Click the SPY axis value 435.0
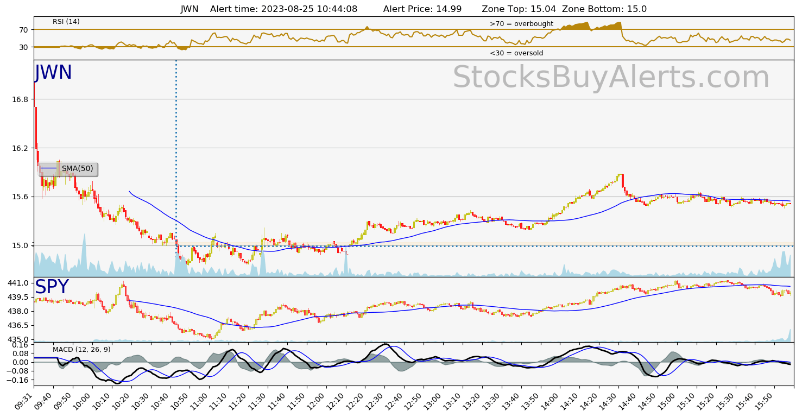 tap(18, 339)
